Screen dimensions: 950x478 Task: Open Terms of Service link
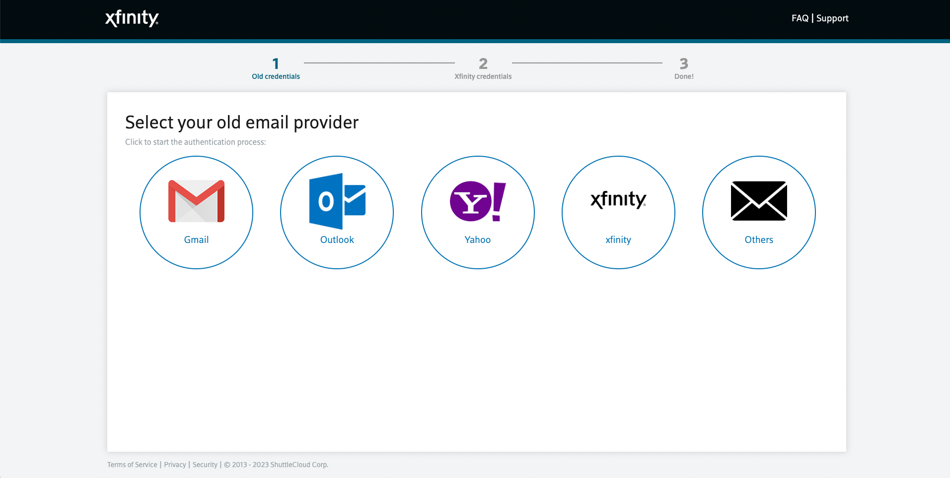132,465
